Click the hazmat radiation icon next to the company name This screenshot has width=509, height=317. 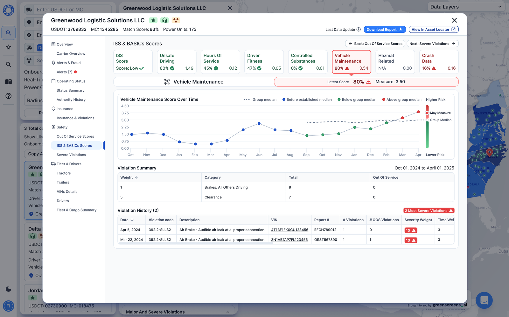pos(176,20)
